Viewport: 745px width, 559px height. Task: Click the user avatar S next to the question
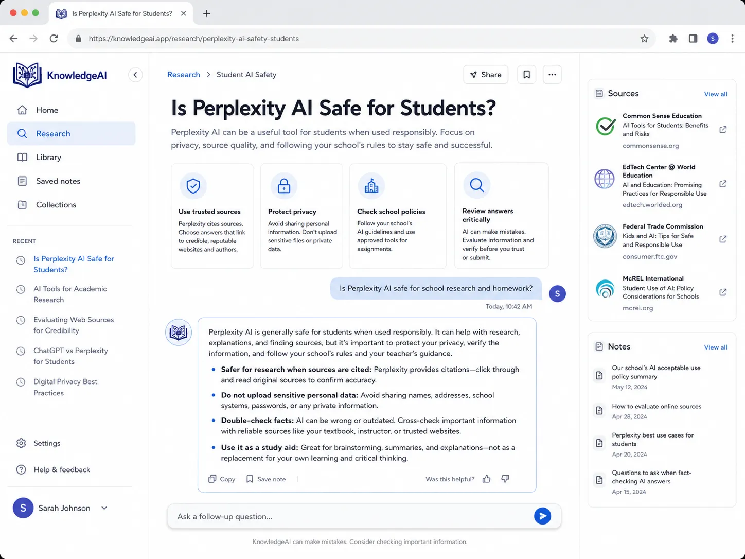pos(557,293)
